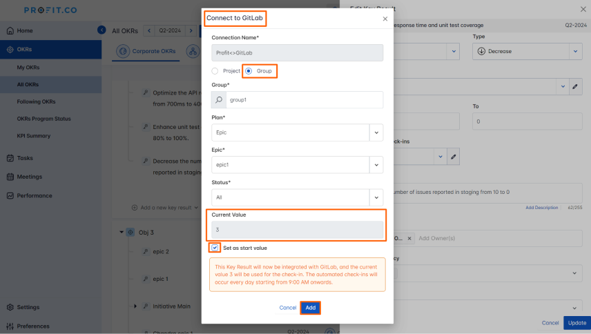Viewport: 591px width, 334px height.
Task: Go to next quarter arrow
Action: coord(191,30)
